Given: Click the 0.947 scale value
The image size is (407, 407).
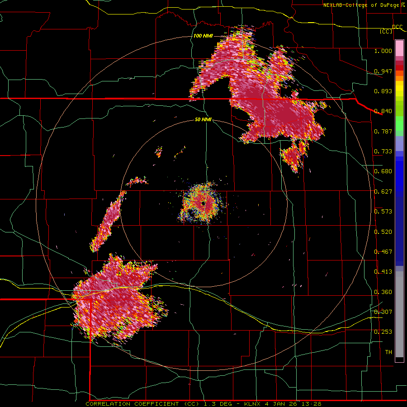Looking at the screenshot, I should pyautogui.click(x=383, y=71).
